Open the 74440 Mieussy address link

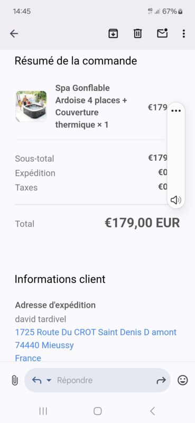44,345
